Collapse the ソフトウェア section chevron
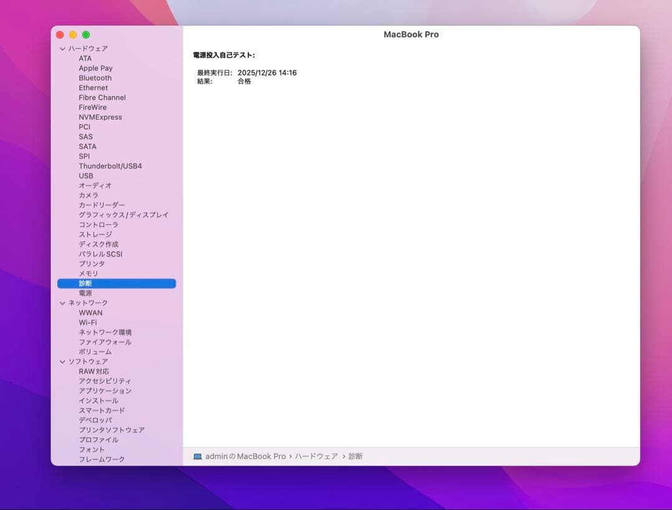The image size is (672, 510). coord(63,362)
